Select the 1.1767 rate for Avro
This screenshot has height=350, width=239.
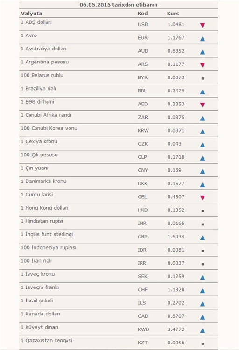coord(176,37)
